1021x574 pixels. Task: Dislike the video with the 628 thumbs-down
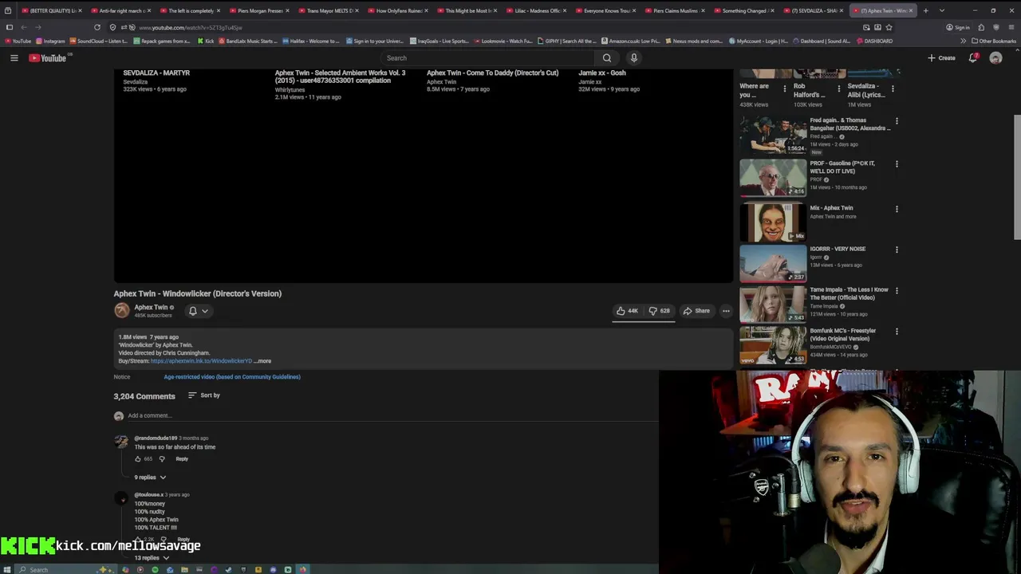tap(659, 311)
